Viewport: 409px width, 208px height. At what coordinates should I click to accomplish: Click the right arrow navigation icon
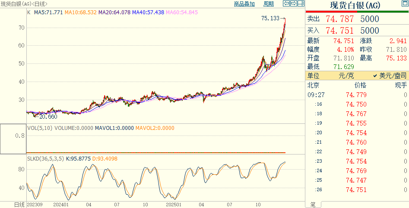click(x=293, y=4)
